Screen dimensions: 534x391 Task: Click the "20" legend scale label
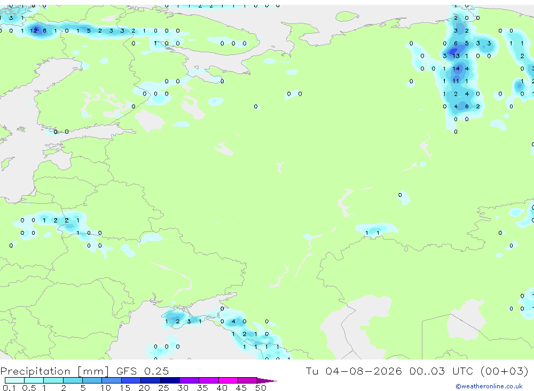point(144,388)
